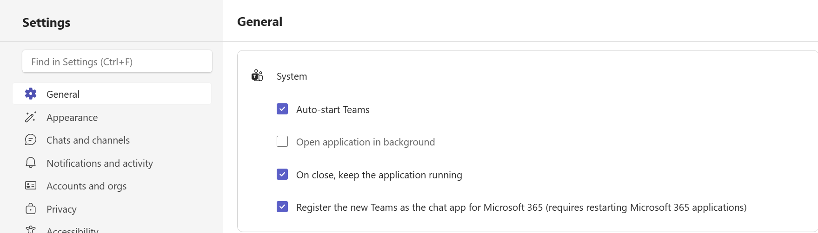
Task: Click the Appearance magic wand icon
Action: click(x=31, y=117)
